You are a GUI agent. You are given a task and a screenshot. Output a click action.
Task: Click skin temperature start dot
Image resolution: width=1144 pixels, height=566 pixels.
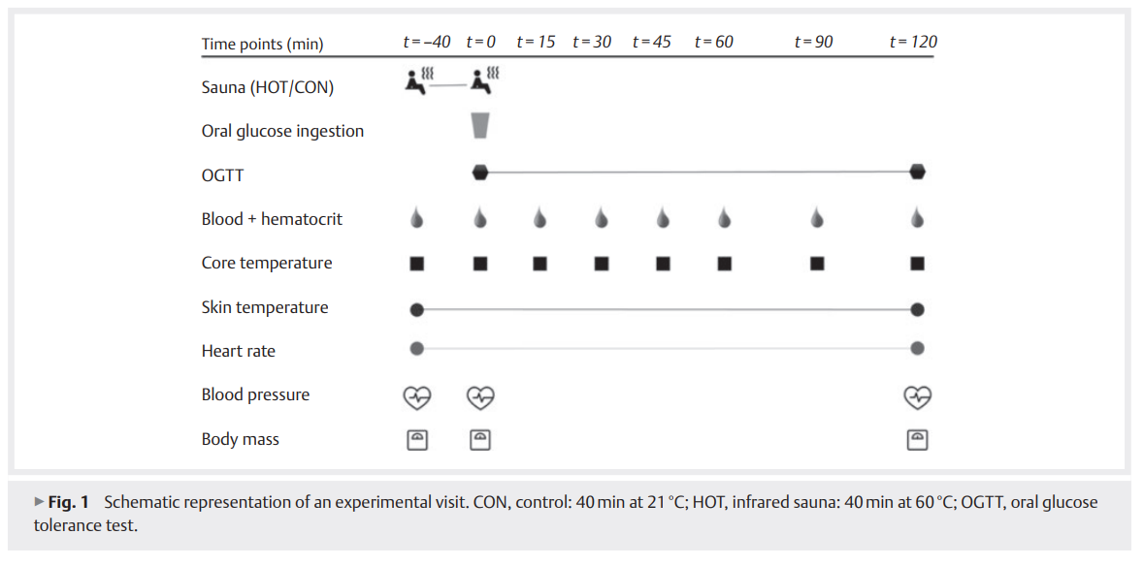[x=417, y=309]
